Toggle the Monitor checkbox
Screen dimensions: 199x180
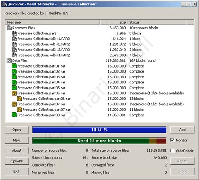[173, 140]
